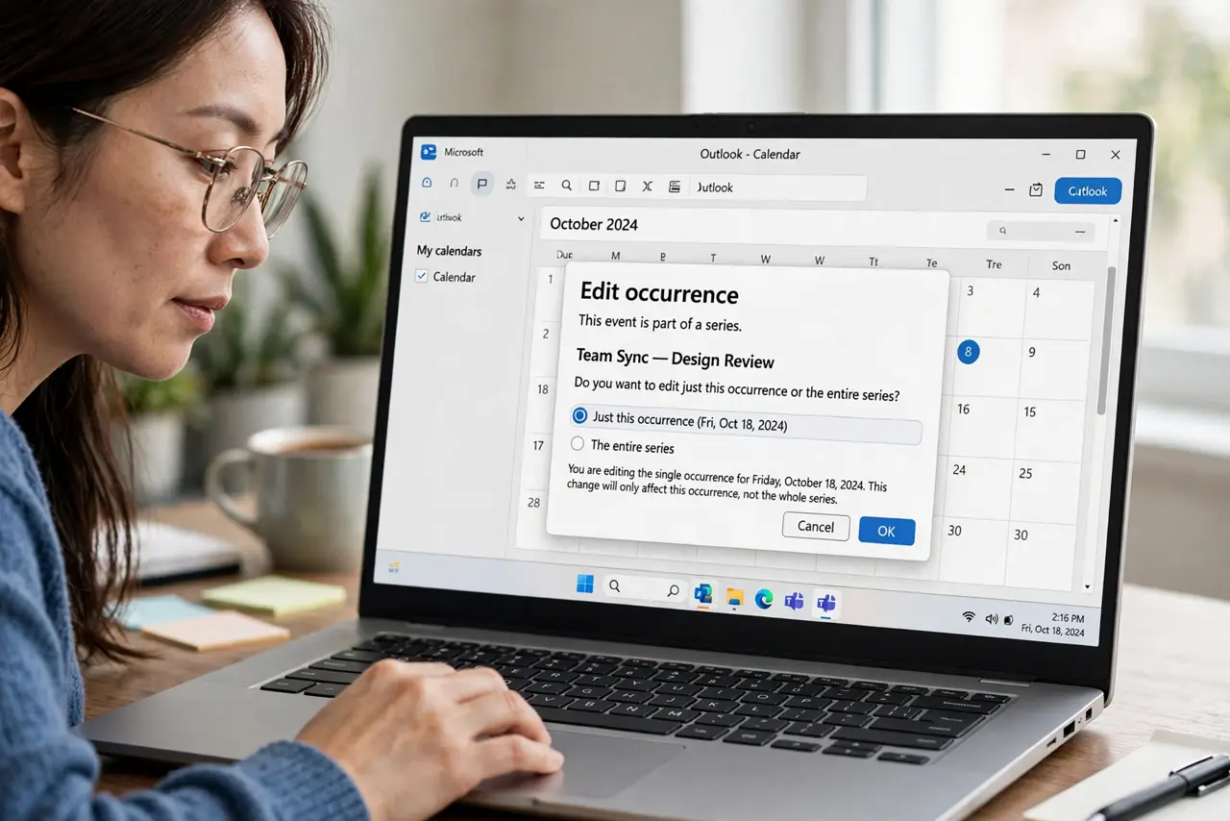Click the dash icon left of clipboard icon
Viewport: 1230px width, 821px height.
coord(1010,189)
